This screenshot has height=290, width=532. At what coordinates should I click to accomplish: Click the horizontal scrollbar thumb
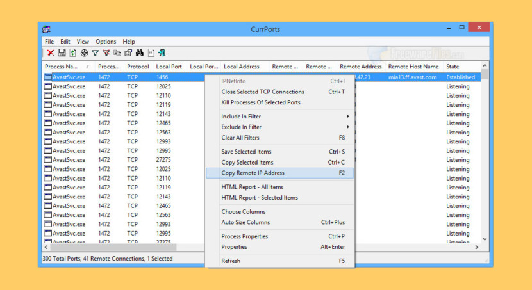click(113, 247)
